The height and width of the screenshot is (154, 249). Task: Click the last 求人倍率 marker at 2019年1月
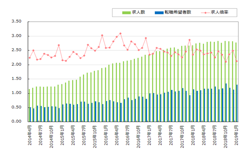(237, 61)
